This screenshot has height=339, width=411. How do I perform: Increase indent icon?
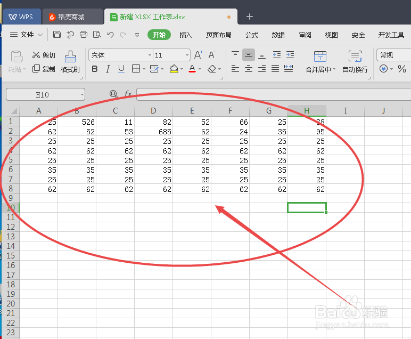tap(290, 55)
